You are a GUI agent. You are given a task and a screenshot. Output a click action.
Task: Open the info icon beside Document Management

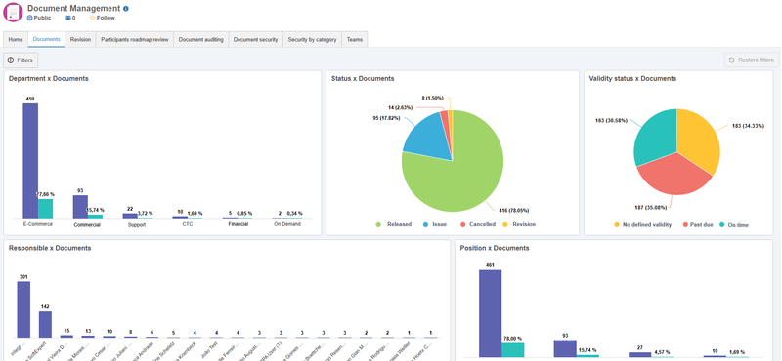(126, 9)
